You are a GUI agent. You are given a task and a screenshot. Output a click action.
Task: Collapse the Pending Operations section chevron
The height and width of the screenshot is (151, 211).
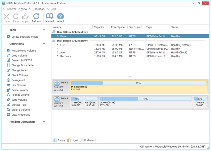tap(44, 122)
